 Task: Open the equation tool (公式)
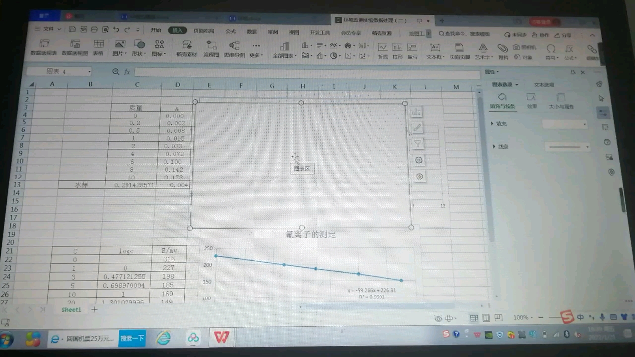(x=569, y=50)
